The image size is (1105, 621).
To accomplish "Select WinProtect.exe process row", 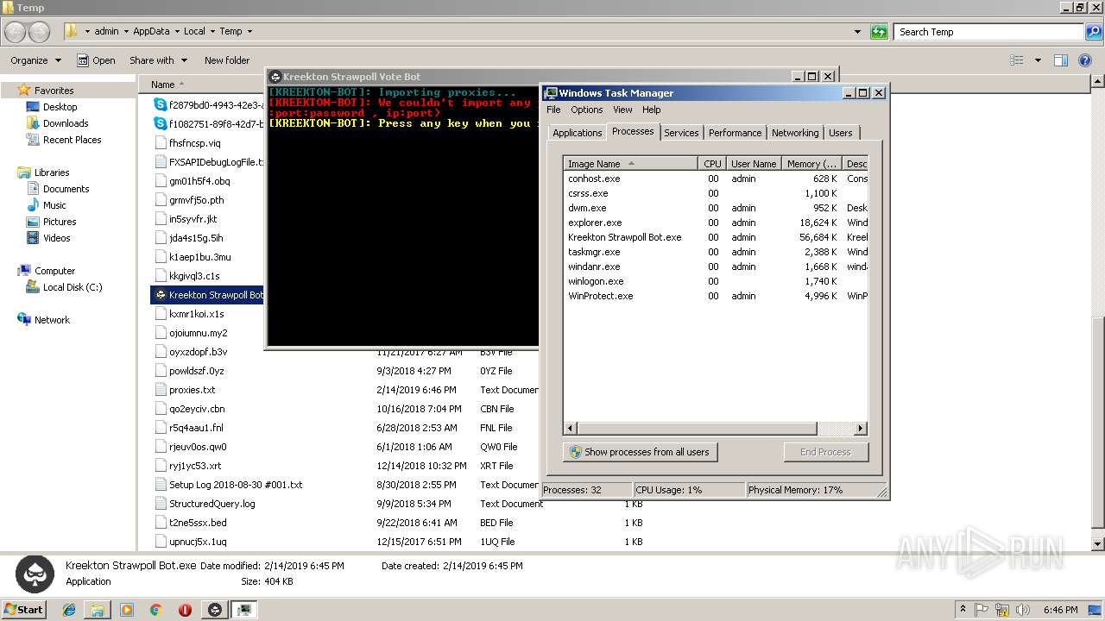I will click(716, 296).
